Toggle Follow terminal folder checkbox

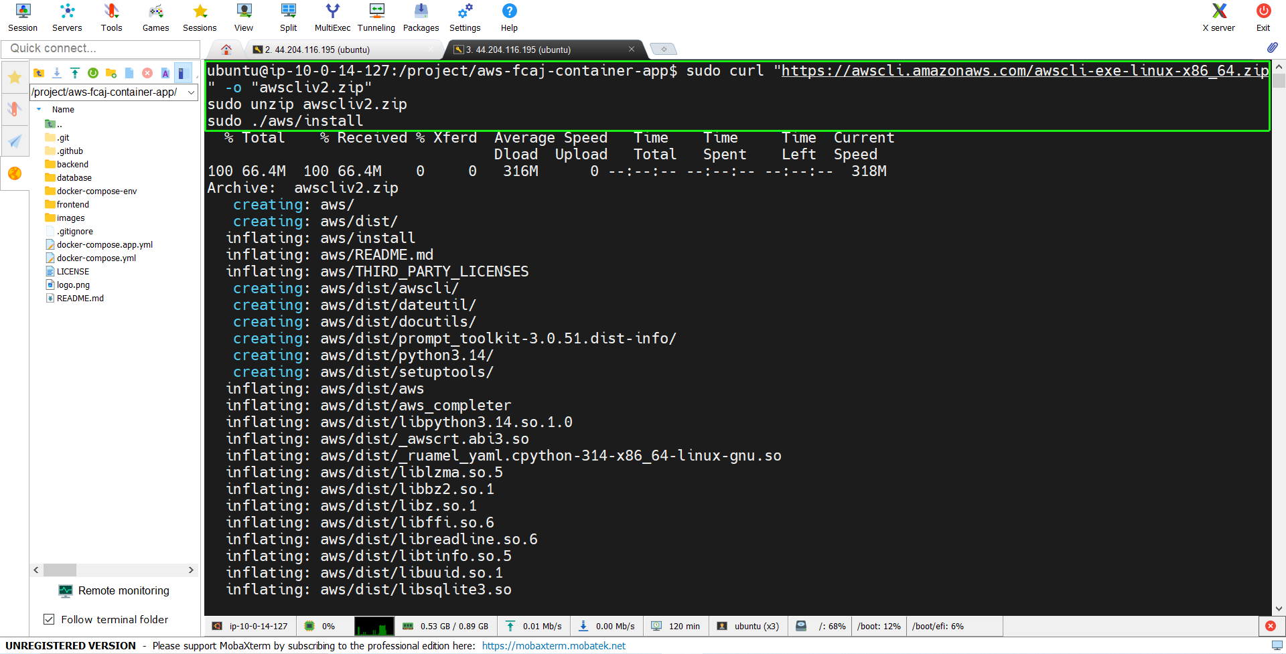click(49, 619)
